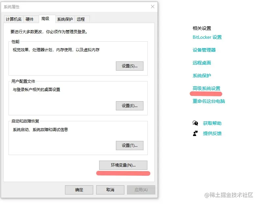Click the 获取帮助 link

coord(212,123)
